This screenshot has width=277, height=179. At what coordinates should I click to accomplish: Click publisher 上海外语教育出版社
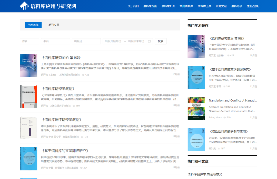(70, 75)
